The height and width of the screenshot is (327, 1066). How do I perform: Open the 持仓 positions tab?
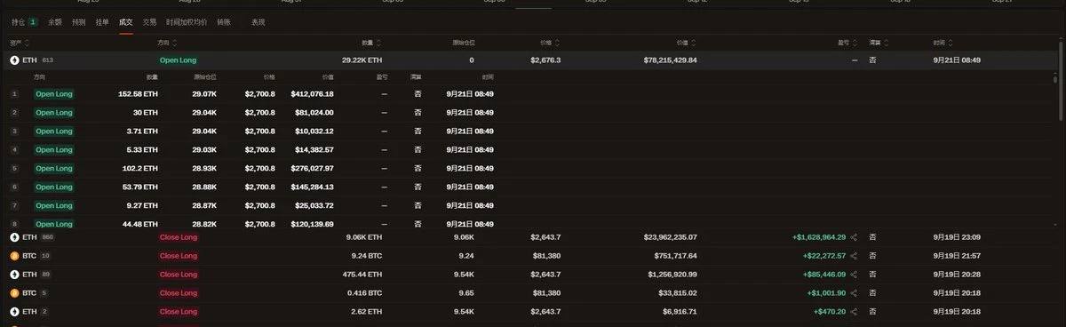24,21
